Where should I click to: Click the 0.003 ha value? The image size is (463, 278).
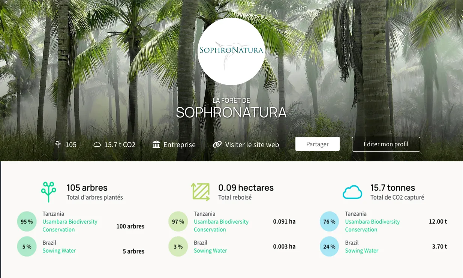(x=284, y=246)
